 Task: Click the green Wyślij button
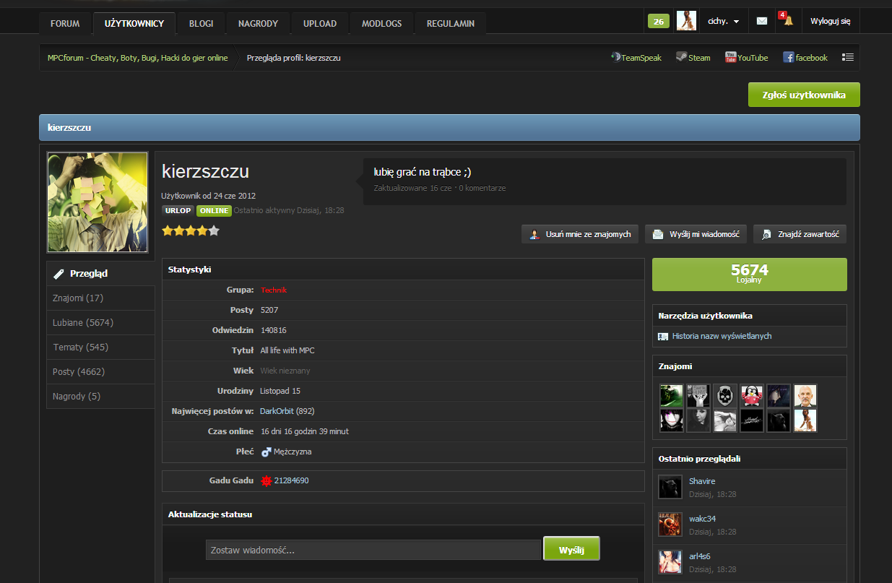click(x=571, y=550)
